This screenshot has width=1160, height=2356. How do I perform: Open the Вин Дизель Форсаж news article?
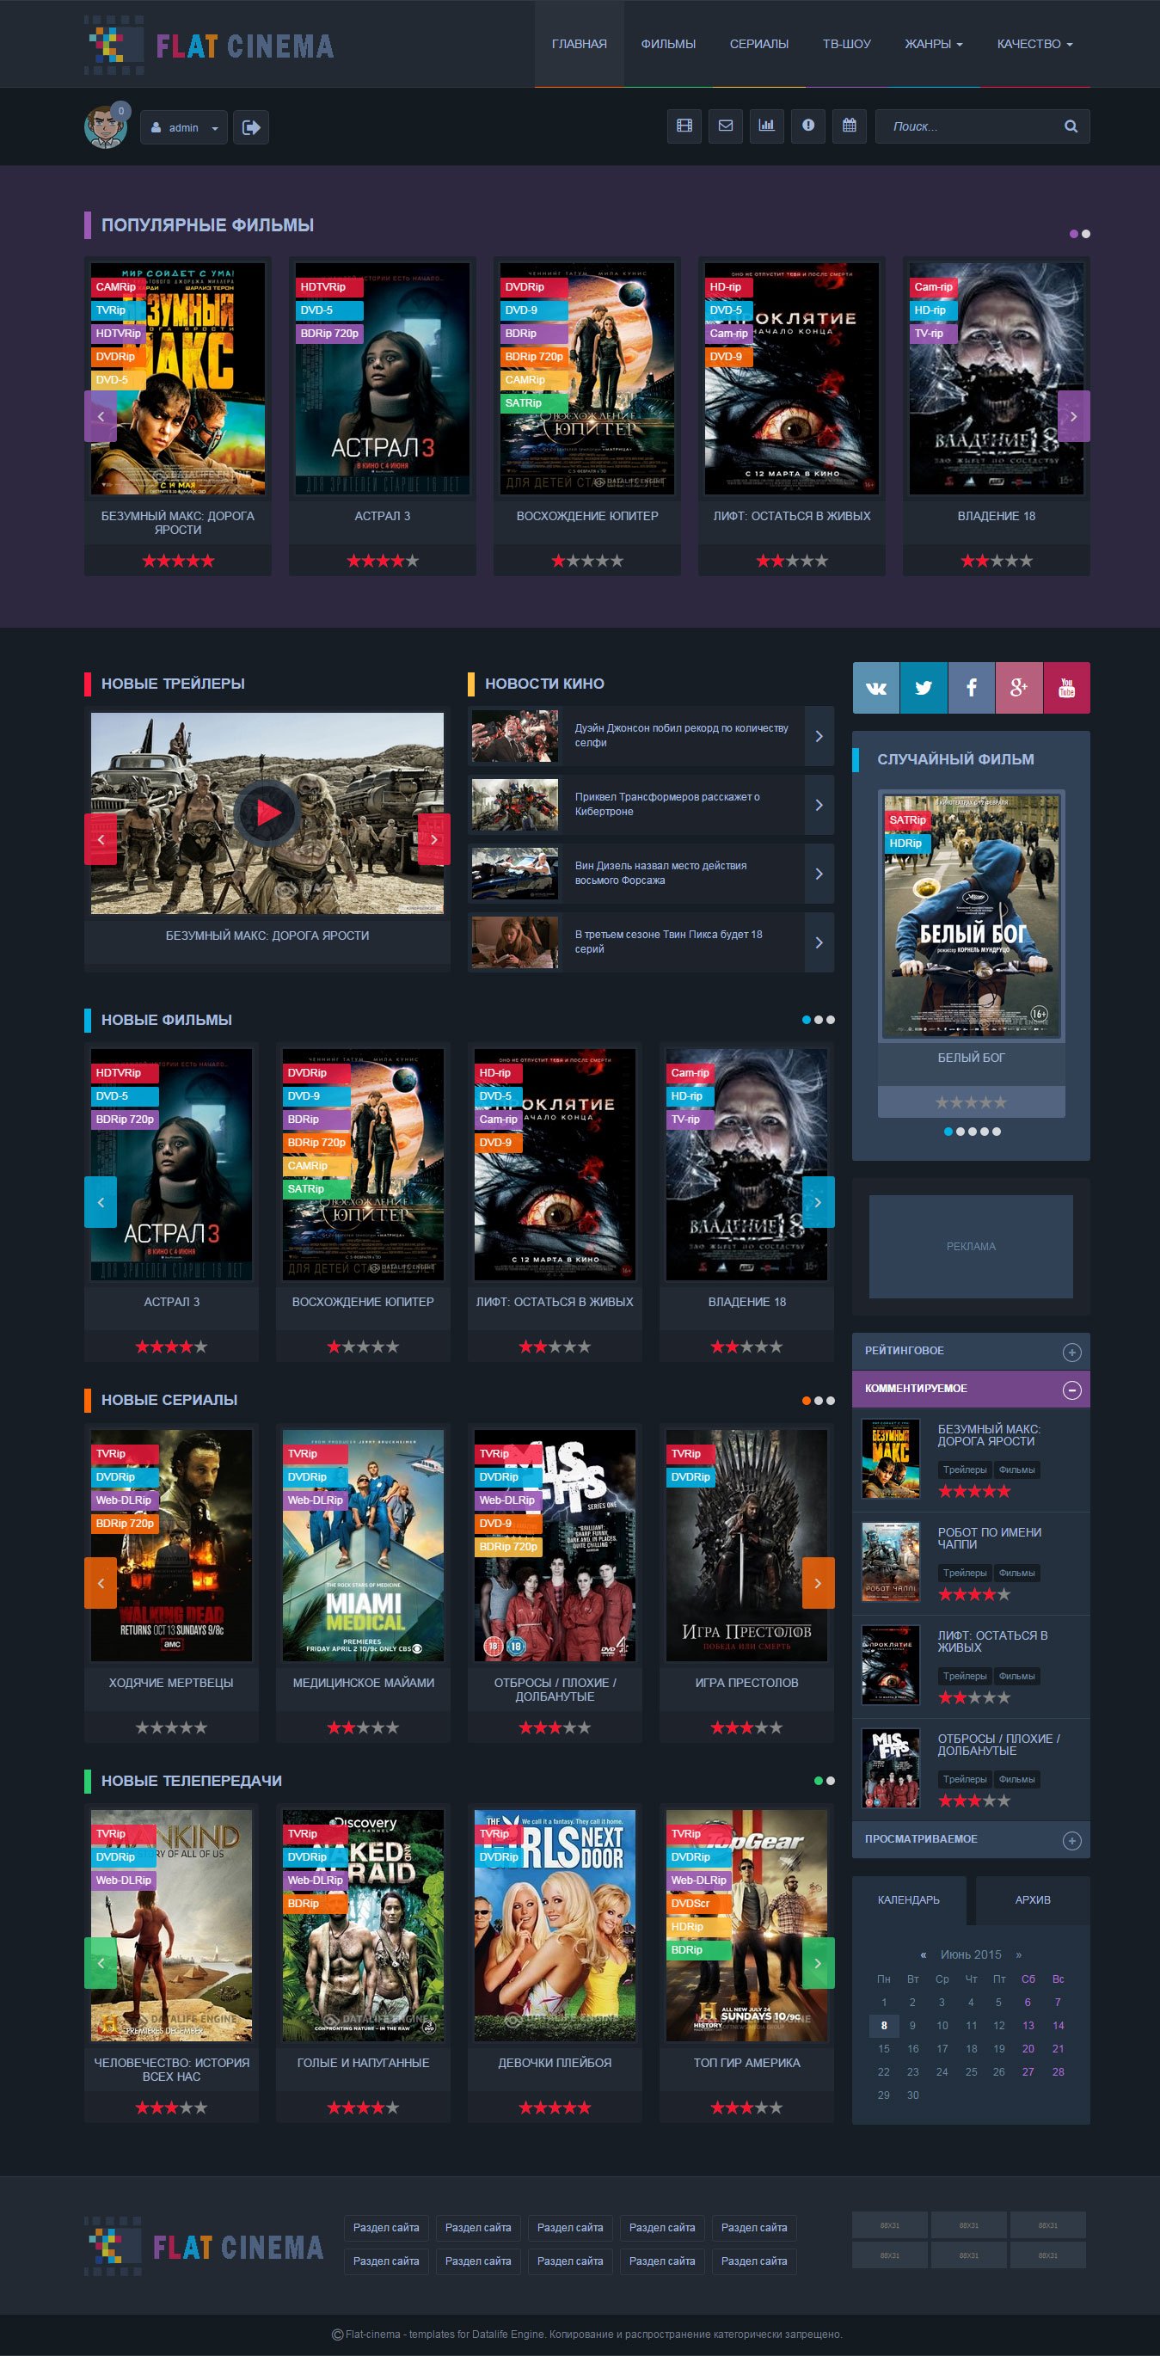660,873
